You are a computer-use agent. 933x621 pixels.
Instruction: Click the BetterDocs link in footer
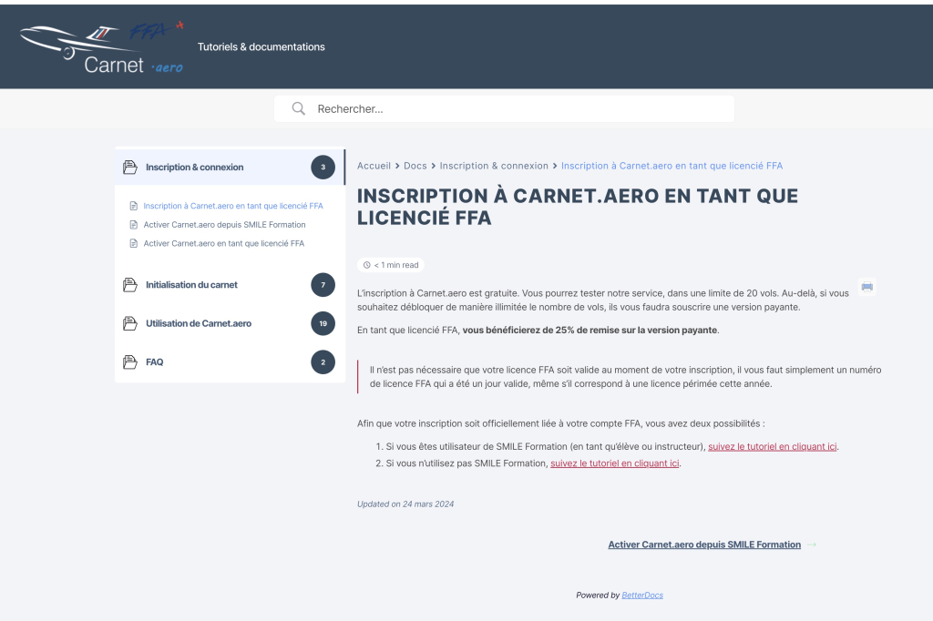click(x=642, y=596)
